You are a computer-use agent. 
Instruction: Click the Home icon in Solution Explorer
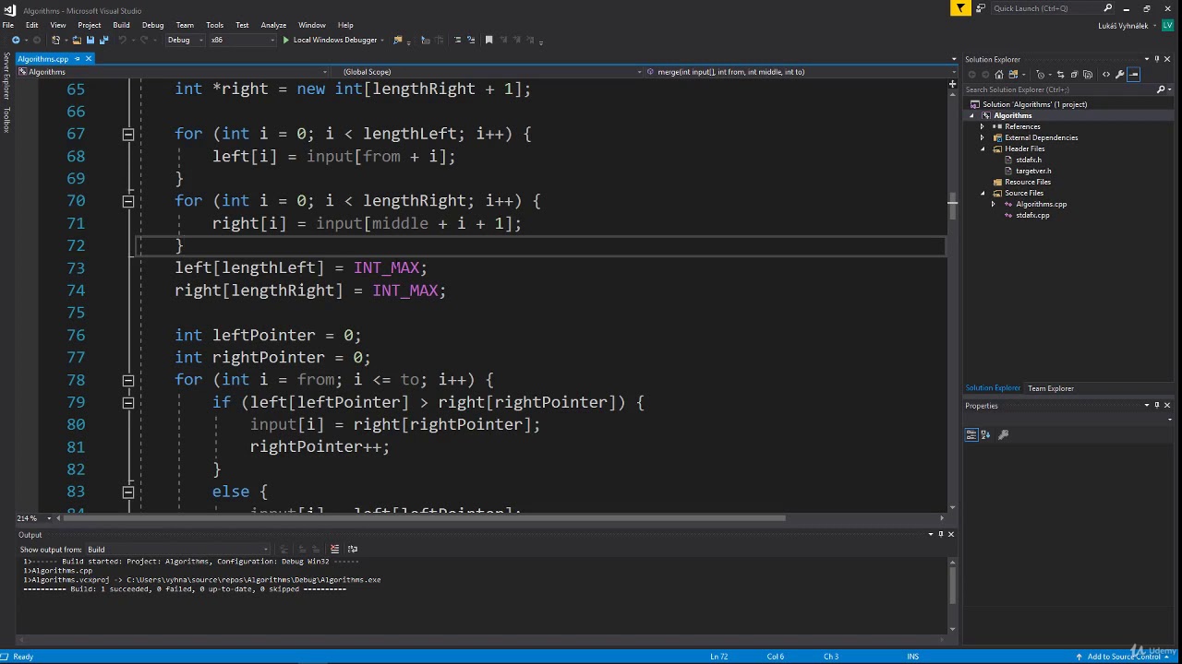tap(999, 75)
